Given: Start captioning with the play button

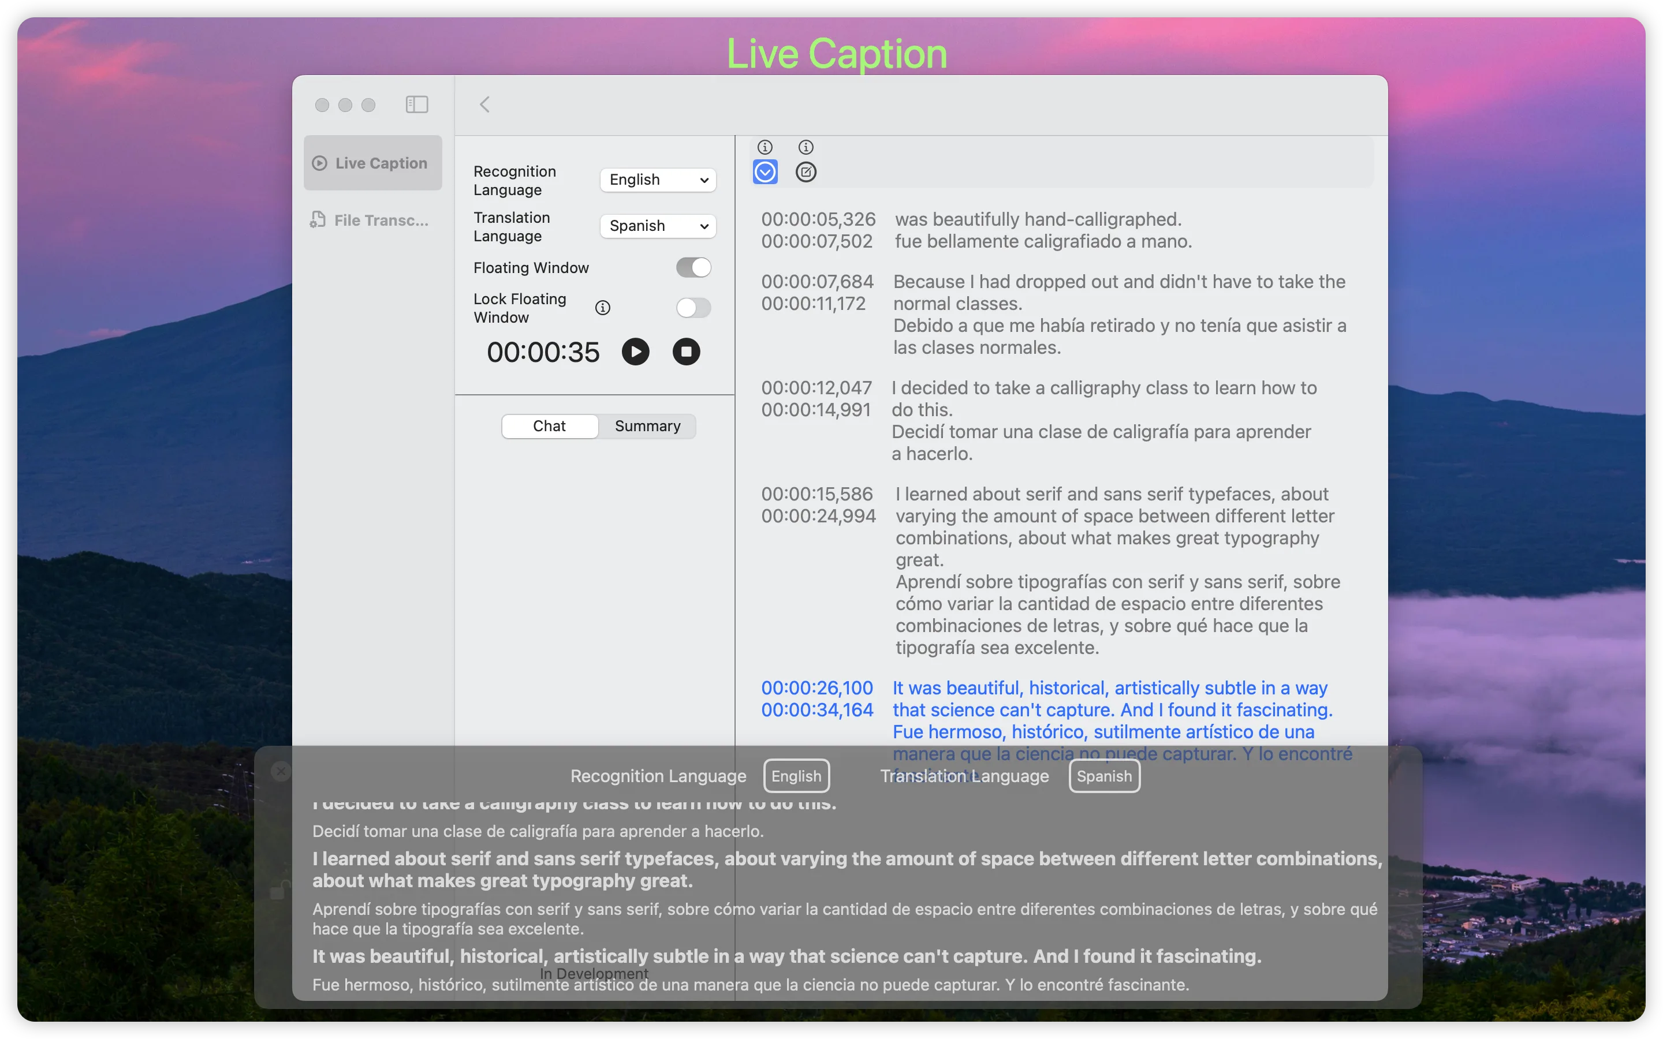Looking at the screenshot, I should pos(635,352).
